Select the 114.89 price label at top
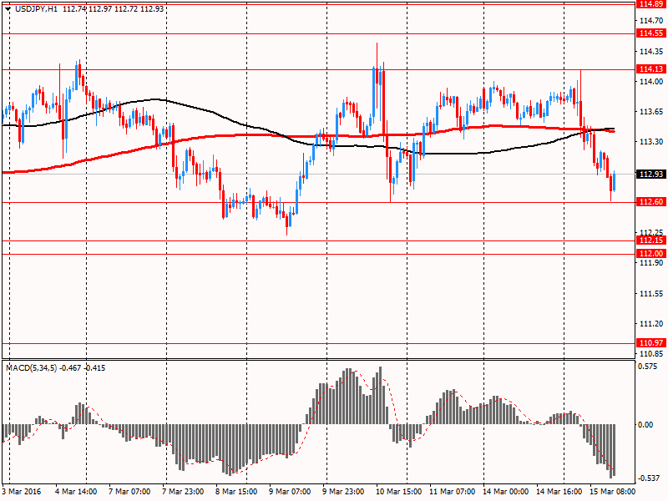The height and width of the screenshot is (501, 668). (650, 4)
